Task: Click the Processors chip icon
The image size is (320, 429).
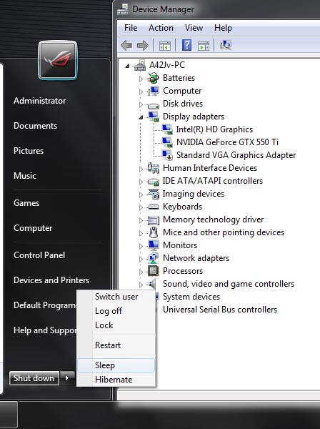Action: [153, 271]
